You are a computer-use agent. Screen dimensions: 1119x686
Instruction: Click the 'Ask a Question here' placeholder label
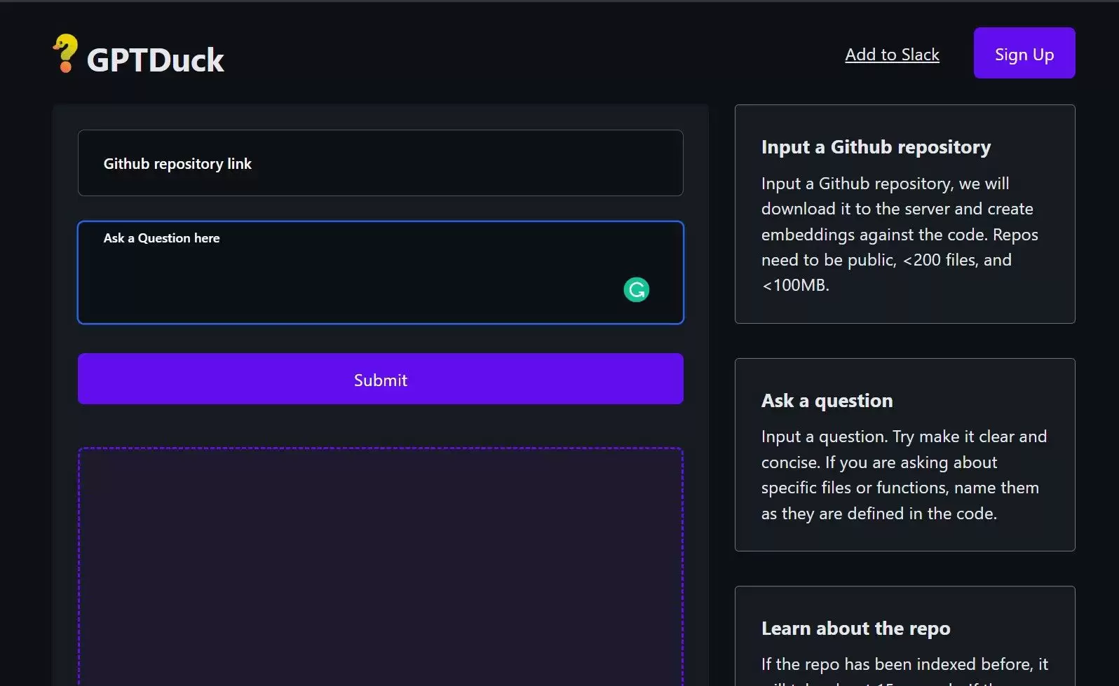(x=161, y=238)
